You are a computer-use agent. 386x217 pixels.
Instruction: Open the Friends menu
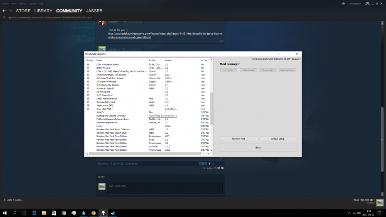point(22,4)
